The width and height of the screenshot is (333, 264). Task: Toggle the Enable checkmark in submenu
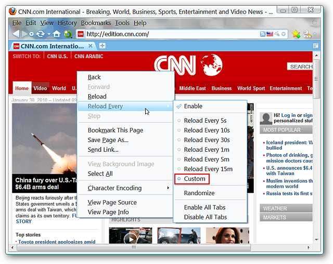[210, 106]
